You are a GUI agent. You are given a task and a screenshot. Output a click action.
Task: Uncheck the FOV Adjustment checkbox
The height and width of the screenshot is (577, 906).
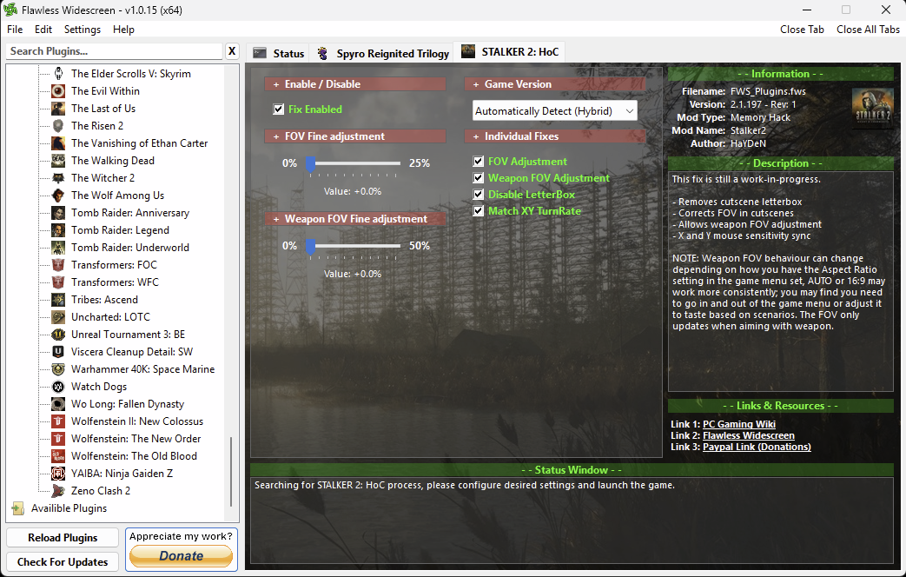(x=479, y=162)
